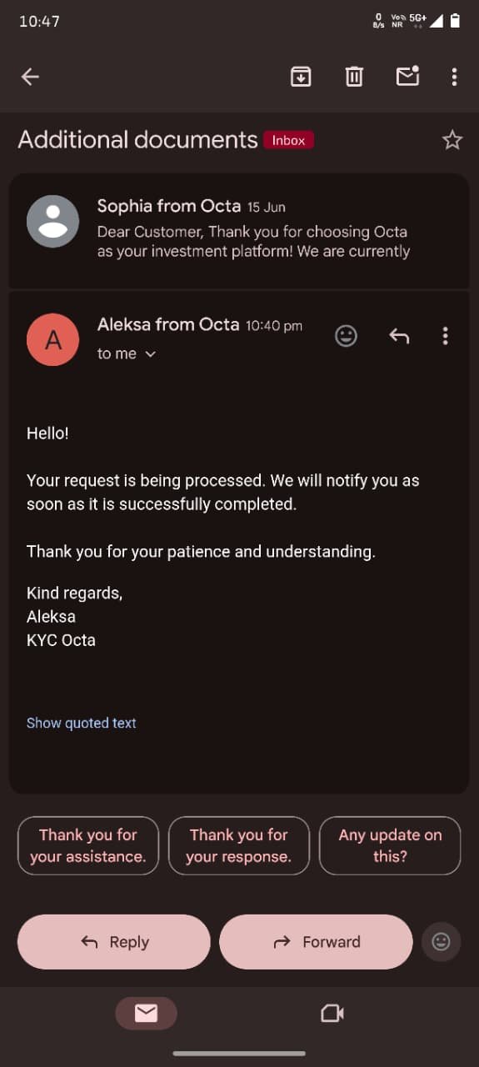Expand the "to me" recipient details
This screenshot has height=1067, width=479.
click(127, 353)
